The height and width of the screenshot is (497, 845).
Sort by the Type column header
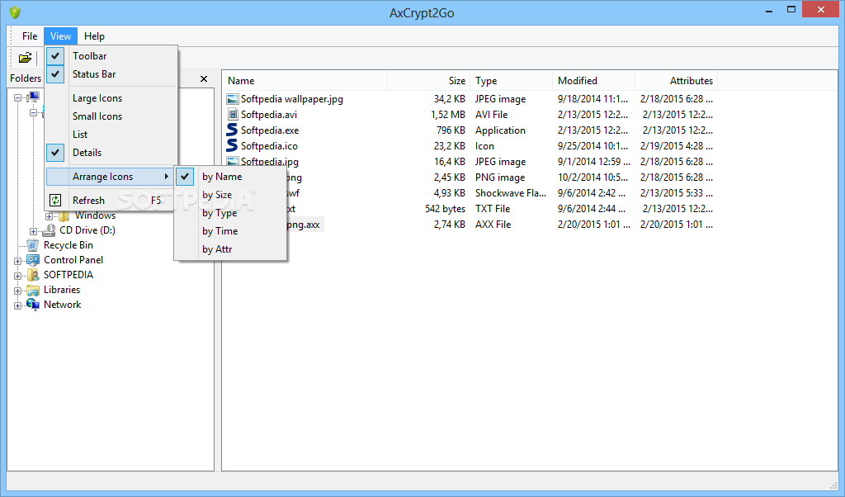(x=512, y=81)
